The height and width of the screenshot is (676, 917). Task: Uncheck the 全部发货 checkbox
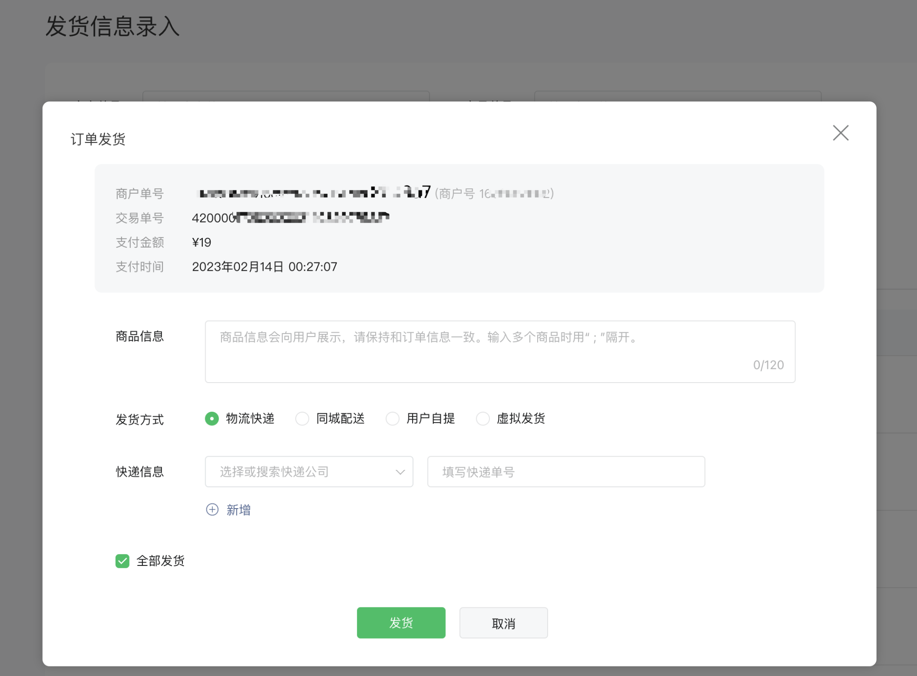click(x=122, y=561)
